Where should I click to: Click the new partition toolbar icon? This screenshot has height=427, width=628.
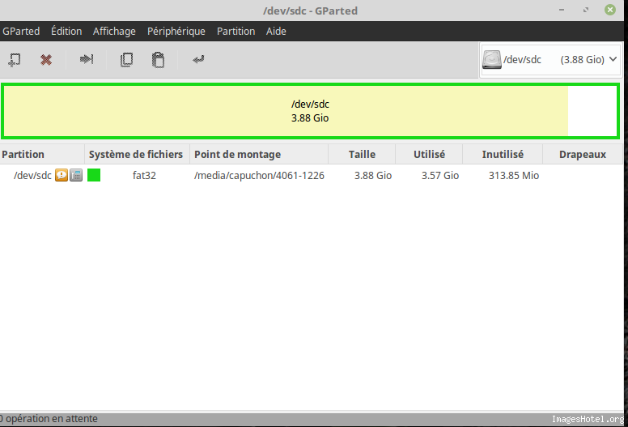[14, 60]
